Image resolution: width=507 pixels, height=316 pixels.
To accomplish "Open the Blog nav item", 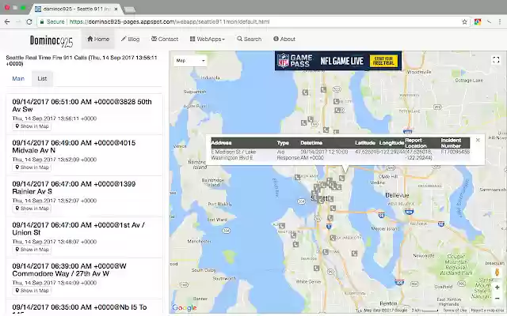I will click(130, 39).
